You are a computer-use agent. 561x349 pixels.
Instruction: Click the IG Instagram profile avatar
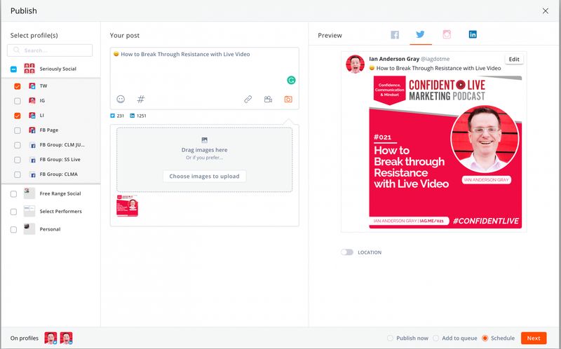pyautogui.click(x=32, y=100)
